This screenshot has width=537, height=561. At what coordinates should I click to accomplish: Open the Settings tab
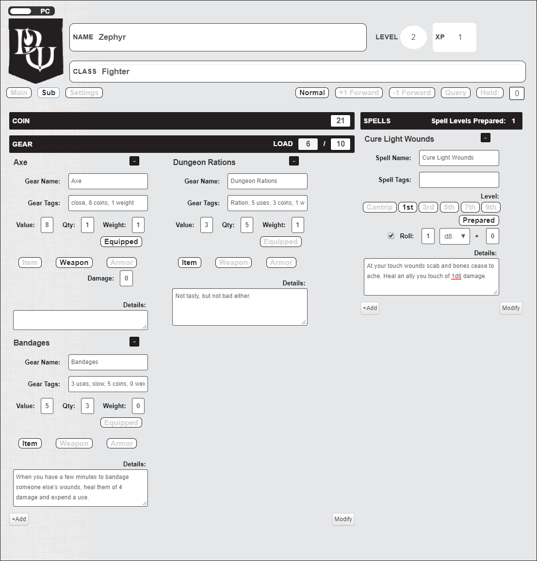[84, 93]
